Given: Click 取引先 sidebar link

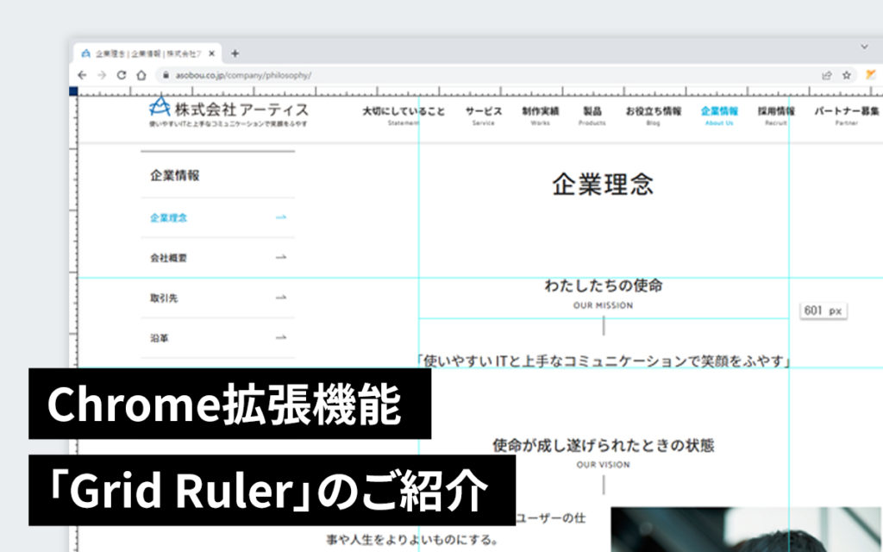Looking at the screenshot, I should 164,298.
